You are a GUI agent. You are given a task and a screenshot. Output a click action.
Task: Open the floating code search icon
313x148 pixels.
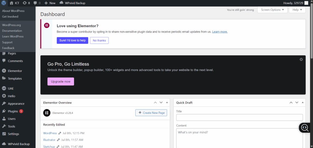tap(305, 128)
